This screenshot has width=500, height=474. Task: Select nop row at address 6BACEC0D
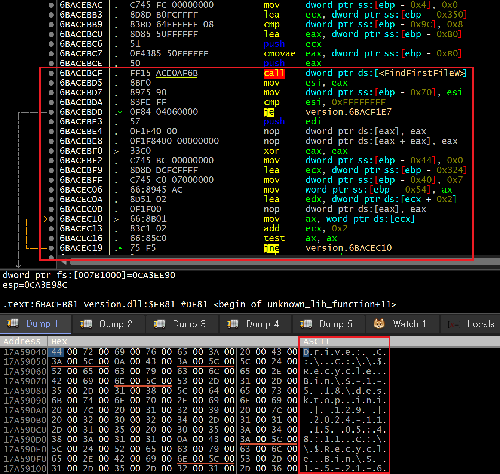278,209
